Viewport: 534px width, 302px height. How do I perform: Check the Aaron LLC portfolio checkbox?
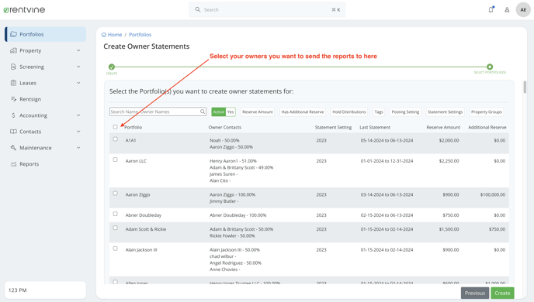tap(115, 160)
